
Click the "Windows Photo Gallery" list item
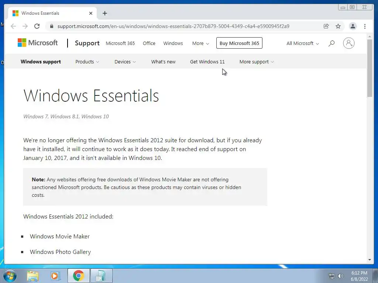click(60, 252)
